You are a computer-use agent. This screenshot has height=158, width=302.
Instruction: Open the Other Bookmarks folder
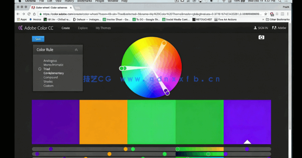coord(278,20)
